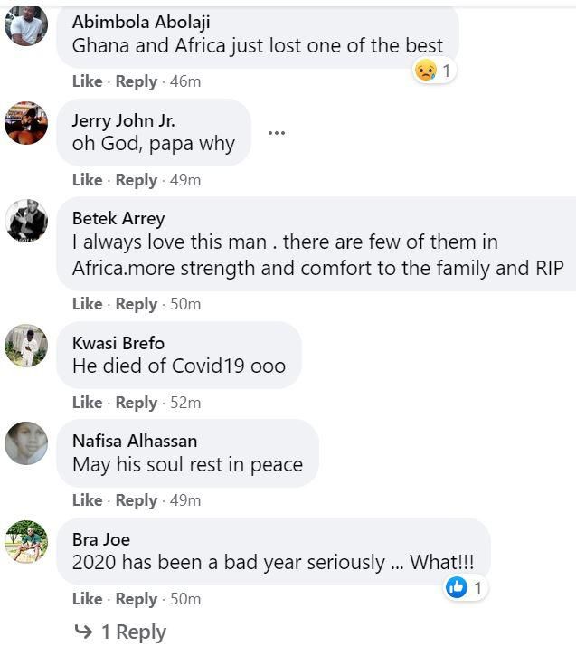576x656 pixels.
Task: Click Bra Joe's profile avatar
Action: click(26, 541)
